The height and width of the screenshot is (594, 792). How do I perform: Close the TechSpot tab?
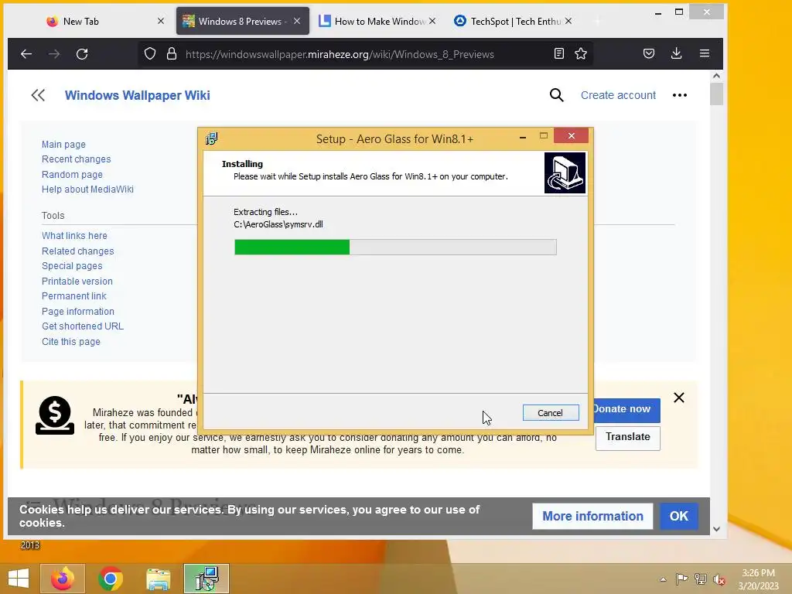click(568, 21)
